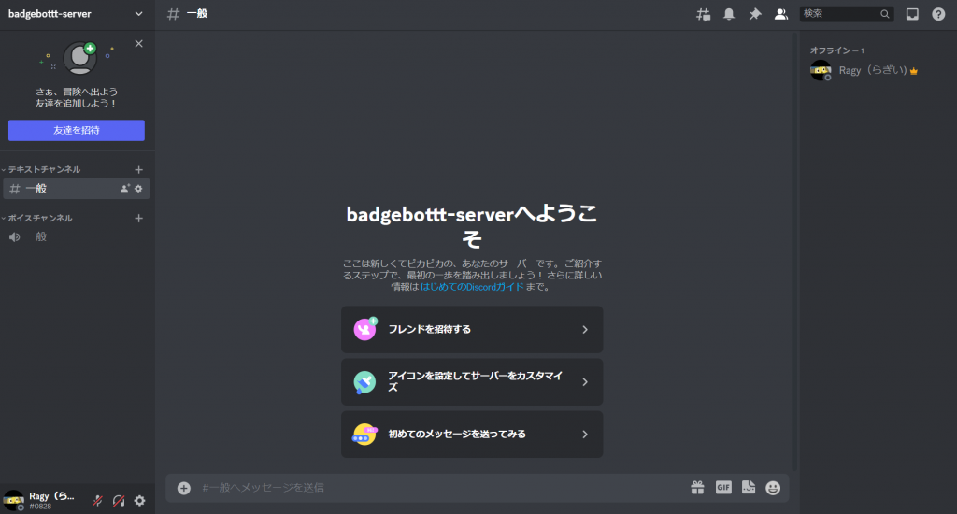Viewport: 957px width, 514px height.
Task: Click Ragy's avatar in member list
Action: (821, 71)
